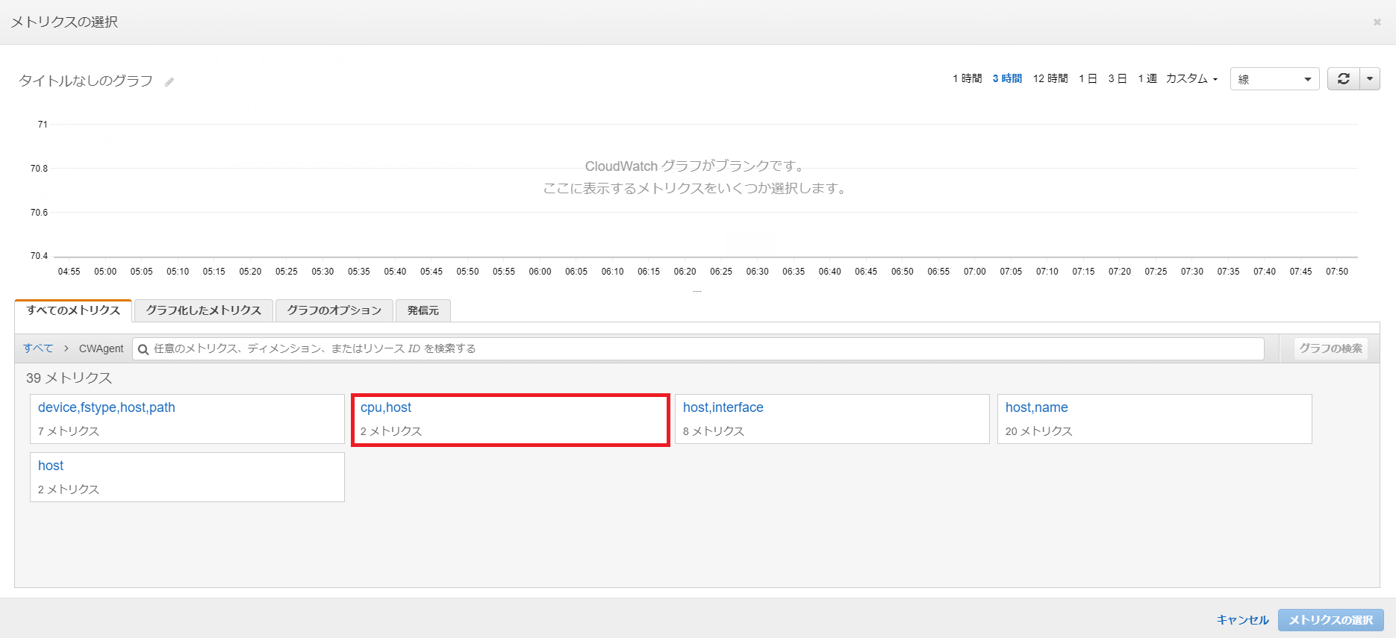1396x638 pixels.
Task: Click the graph resize handle below chart
Action: 697,291
